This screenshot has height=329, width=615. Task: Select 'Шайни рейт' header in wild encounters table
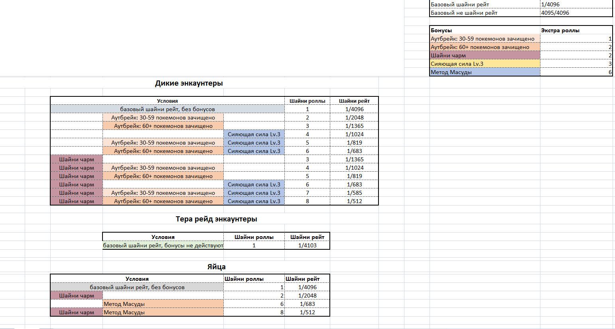(x=354, y=101)
